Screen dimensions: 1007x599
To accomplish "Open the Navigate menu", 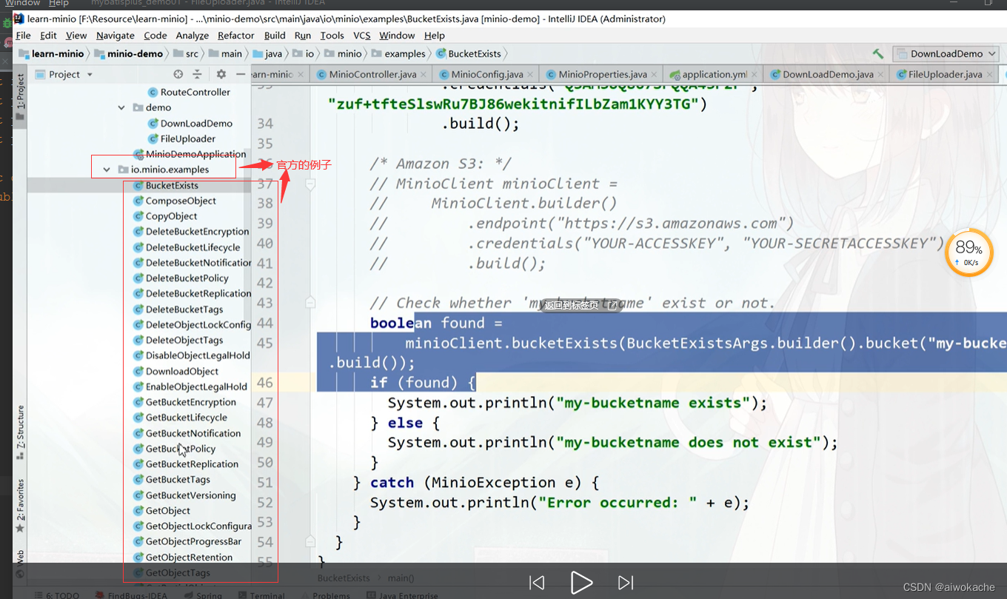I will (x=116, y=35).
